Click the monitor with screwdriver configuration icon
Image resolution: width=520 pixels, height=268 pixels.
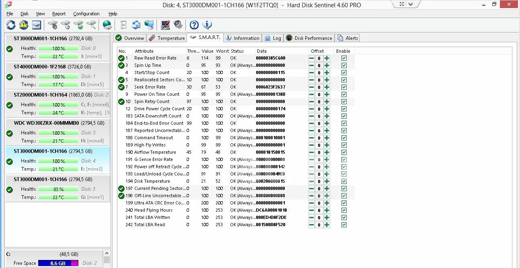(165, 25)
